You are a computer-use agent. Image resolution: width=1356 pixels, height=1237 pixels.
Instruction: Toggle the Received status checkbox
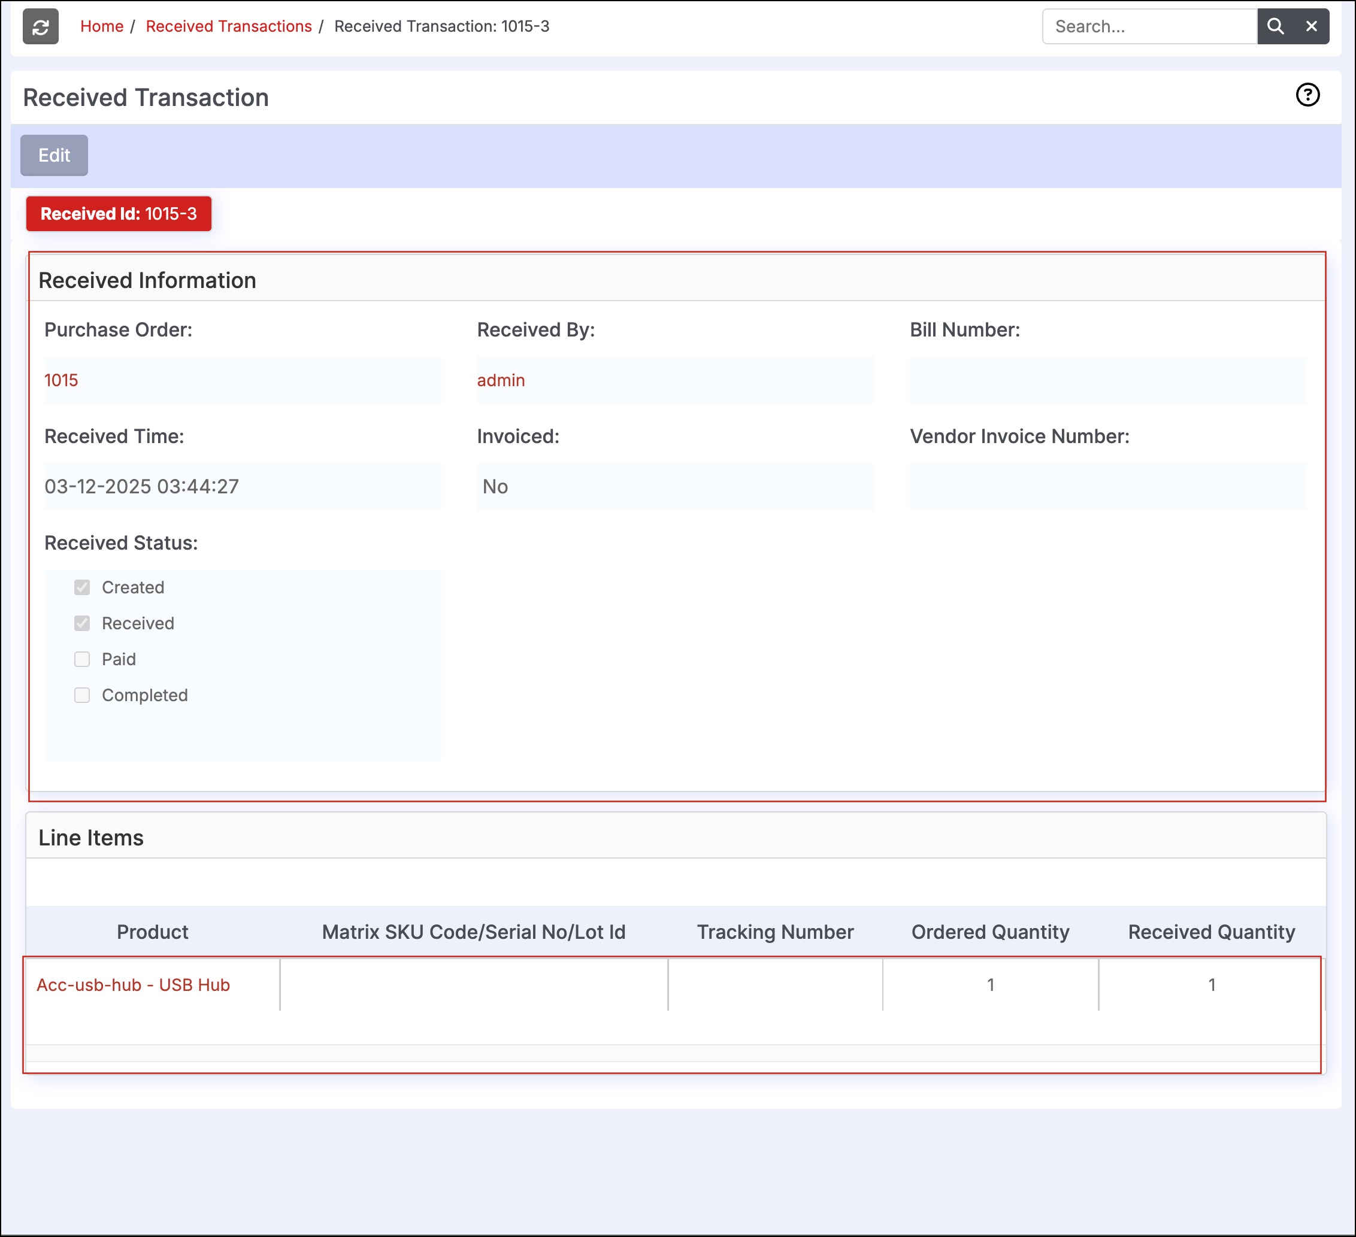82,623
